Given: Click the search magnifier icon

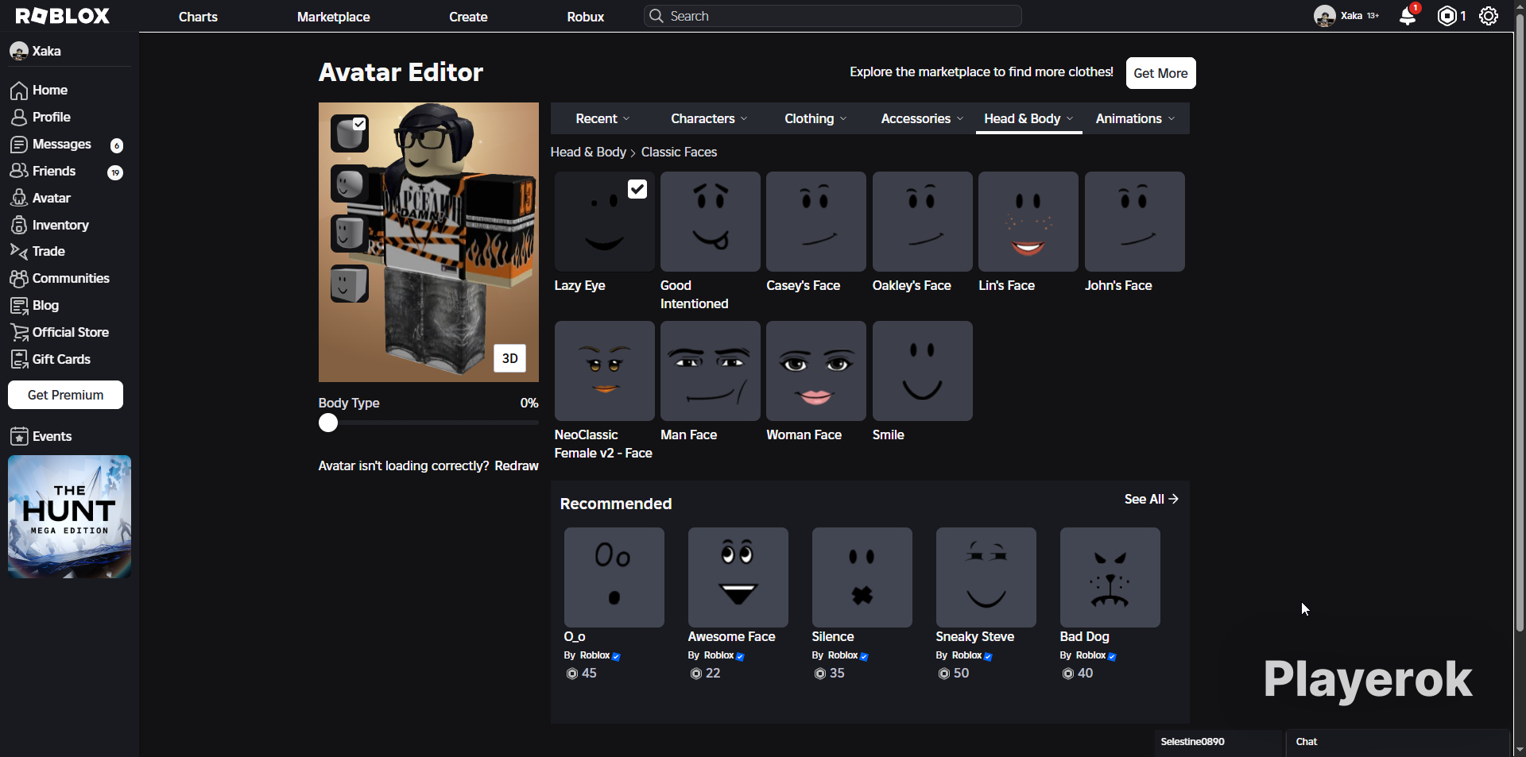Looking at the screenshot, I should click(656, 16).
